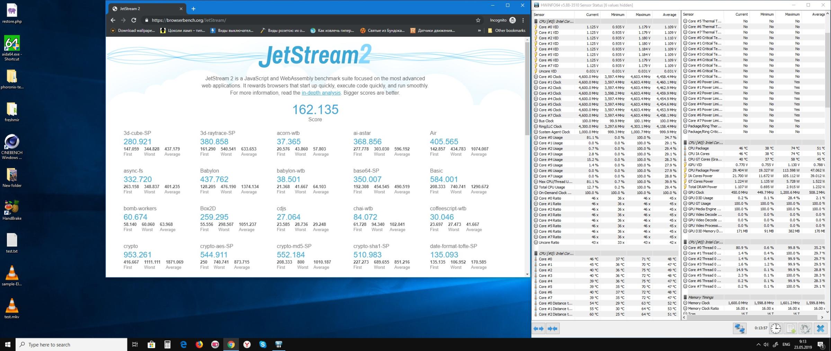Reset HWiNFO timer with clock icon
Screen dimensions: 831x351
pyautogui.click(x=776, y=328)
